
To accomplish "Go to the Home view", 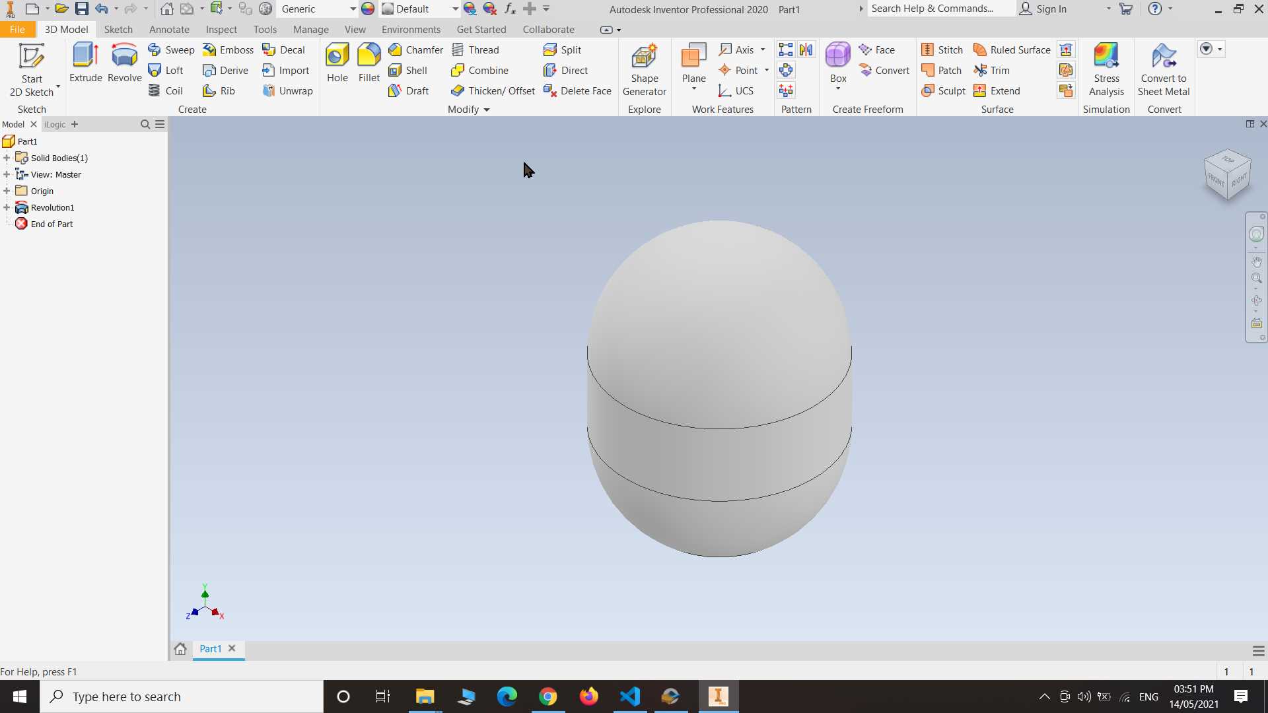I will (167, 9).
